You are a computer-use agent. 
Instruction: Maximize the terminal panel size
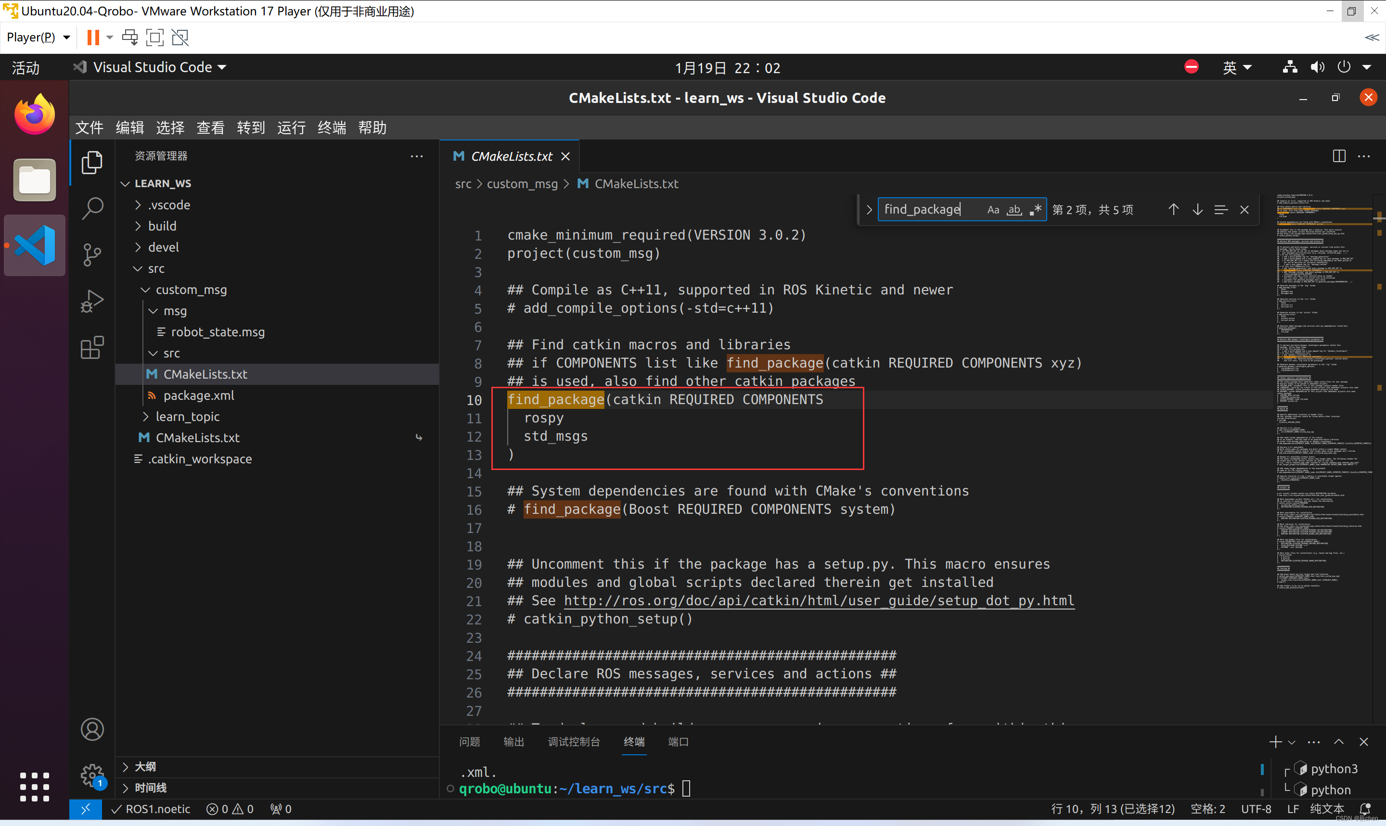pyautogui.click(x=1339, y=742)
